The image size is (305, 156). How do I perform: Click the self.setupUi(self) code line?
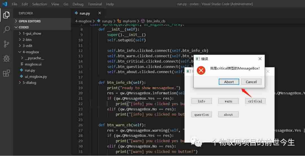[x=126, y=40]
